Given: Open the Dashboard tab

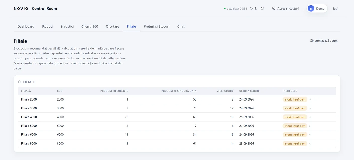Looking at the screenshot, I should click(x=26, y=26).
